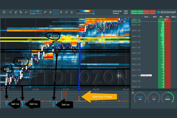Click the line chart indicator icon

point(66,12)
